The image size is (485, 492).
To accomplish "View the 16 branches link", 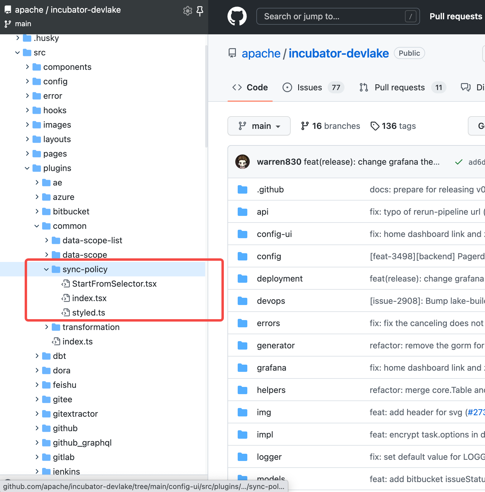I will coord(330,126).
